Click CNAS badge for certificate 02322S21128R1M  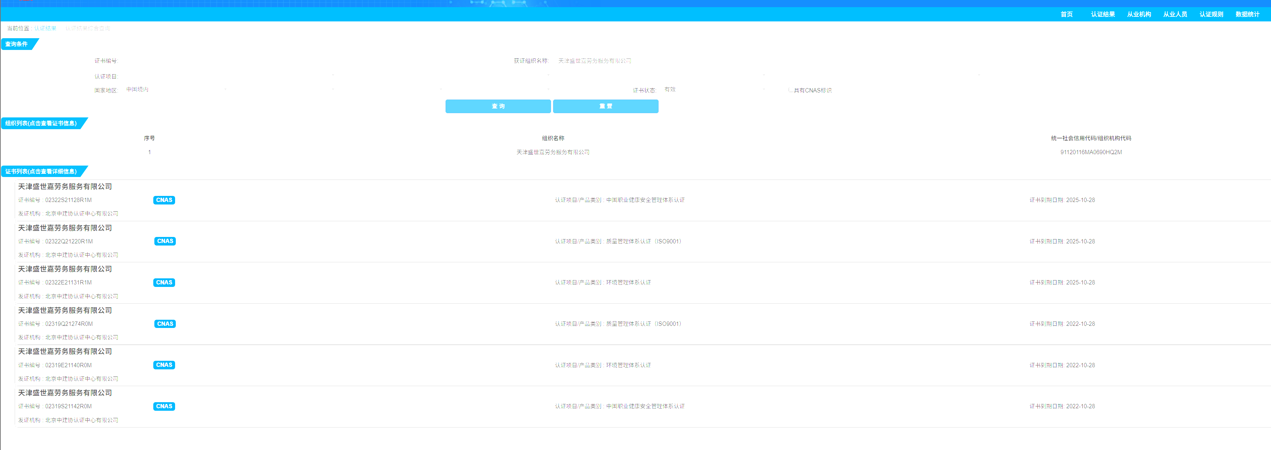click(x=164, y=200)
